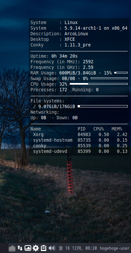Click the Swap Usage empty bar
This screenshot has height=253, width=131.
109,78
